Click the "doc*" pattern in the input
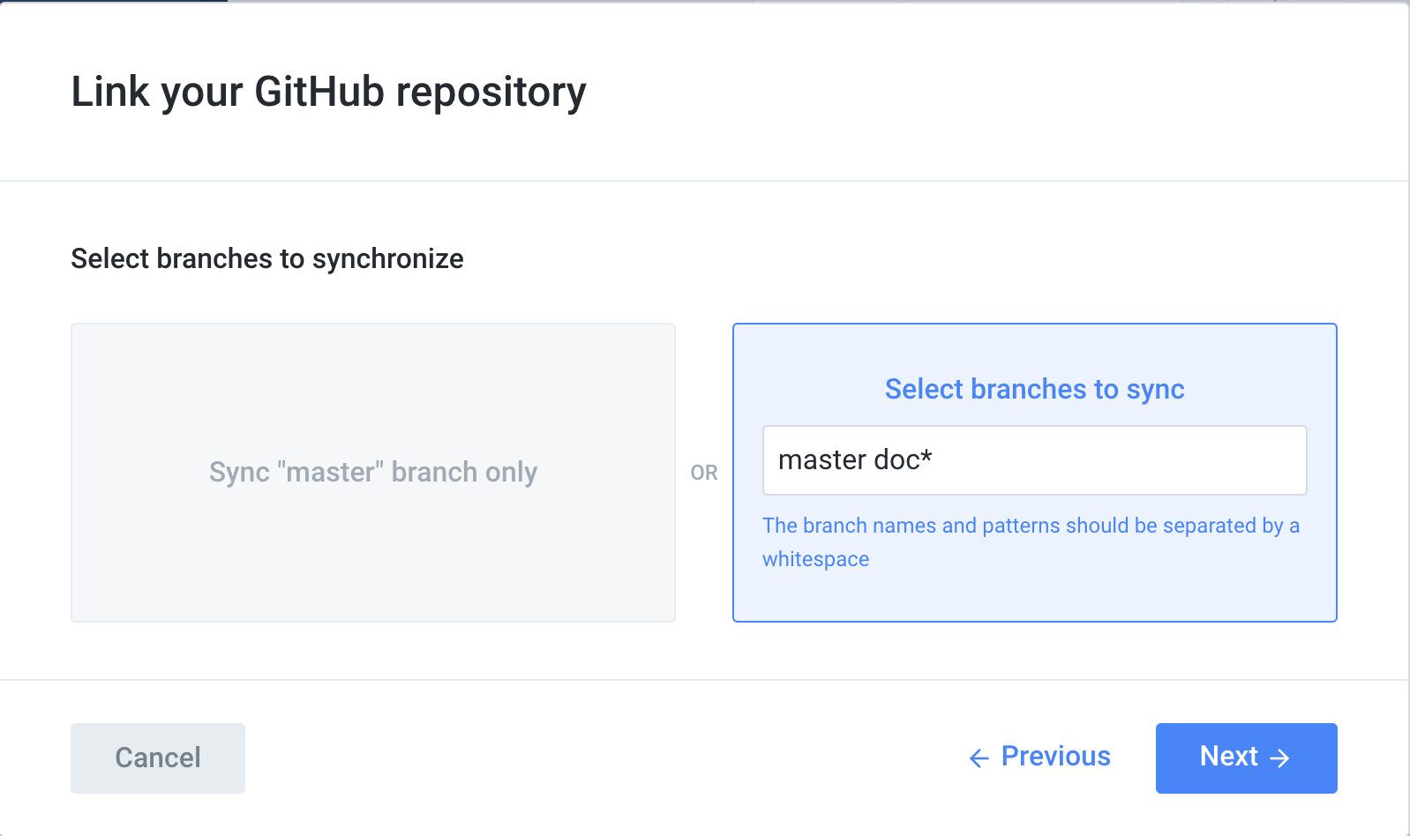This screenshot has width=1410, height=836. (903, 460)
